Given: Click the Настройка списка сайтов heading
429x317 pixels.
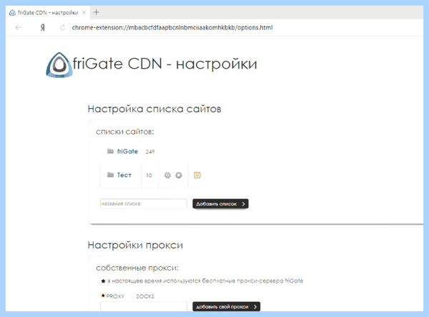Looking at the screenshot, I should [x=154, y=109].
